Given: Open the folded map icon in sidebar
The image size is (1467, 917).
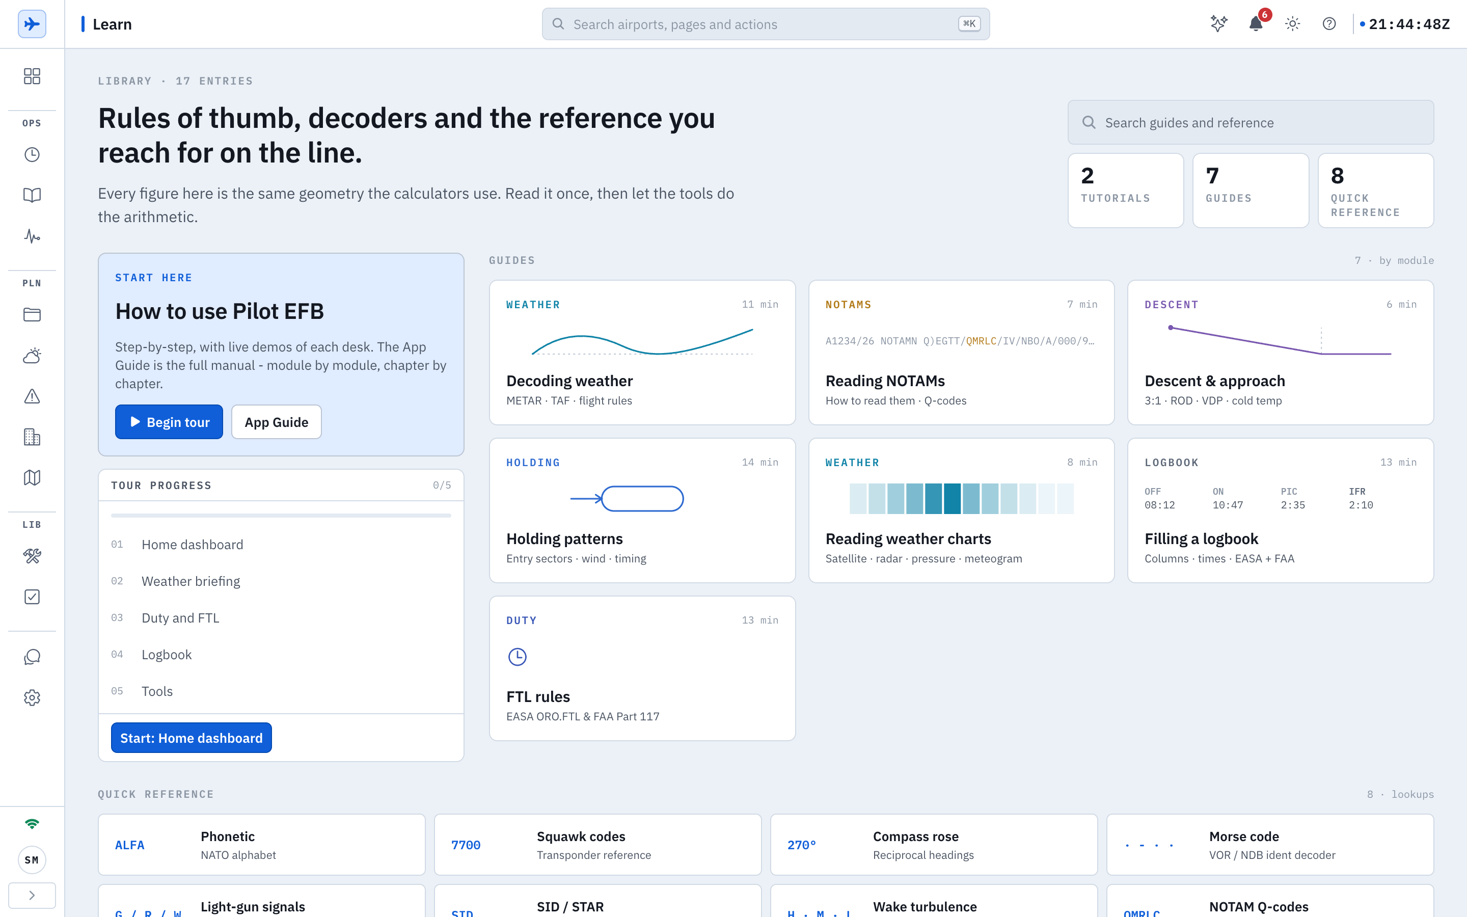Looking at the screenshot, I should (x=32, y=477).
